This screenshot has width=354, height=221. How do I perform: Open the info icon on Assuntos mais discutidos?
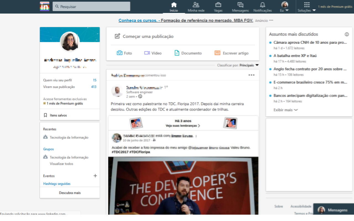(x=347, y=34)
